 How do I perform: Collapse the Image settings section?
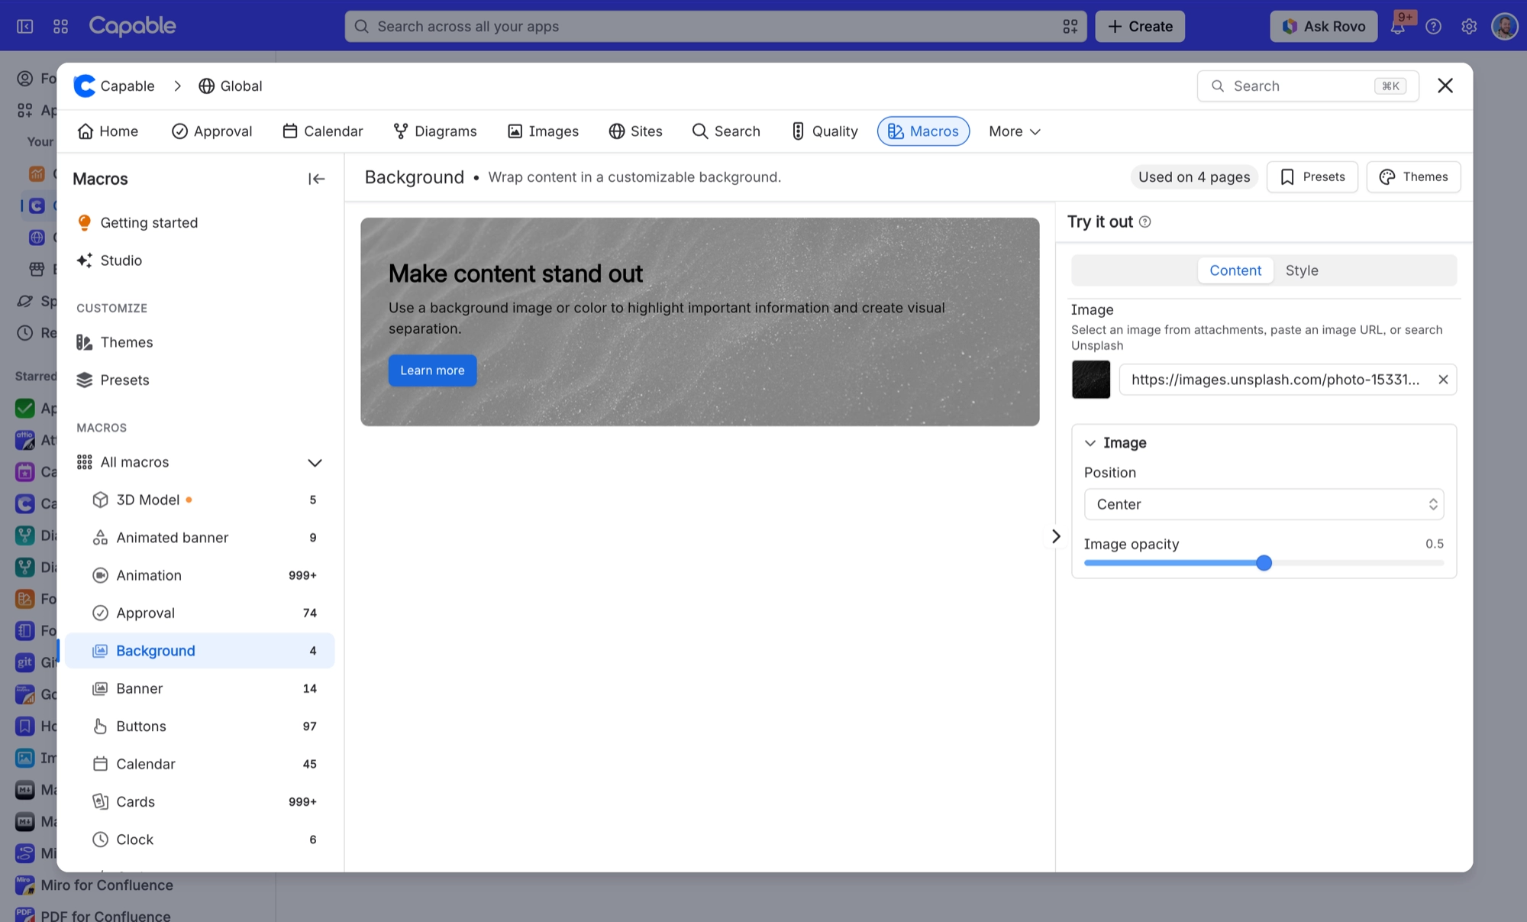1090,443
